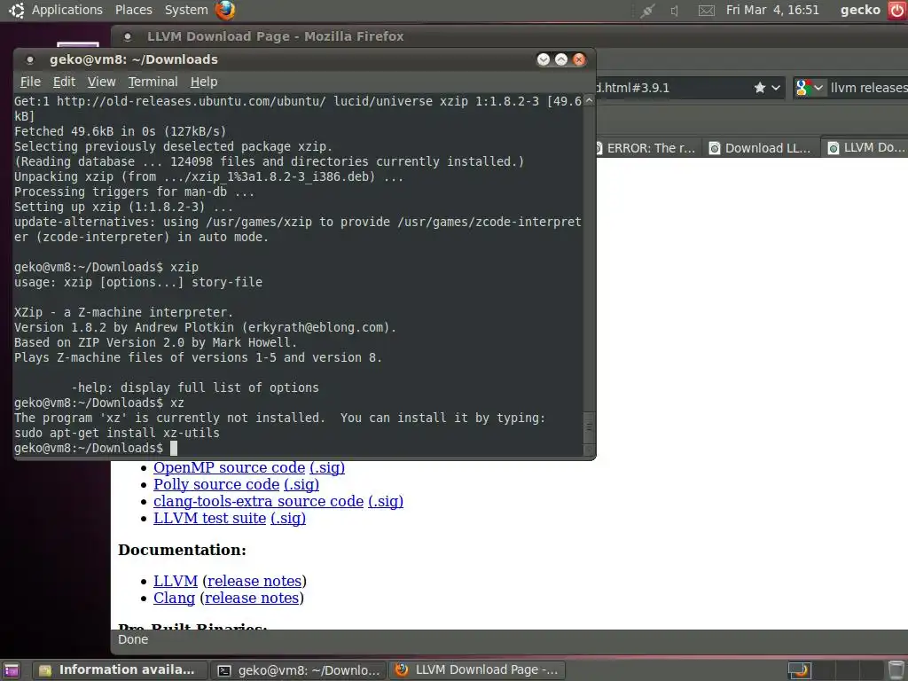
Task: Click the 'sudo apt-get install xz-utils' text
Action: pyautogui.click(x=117, y=433)
